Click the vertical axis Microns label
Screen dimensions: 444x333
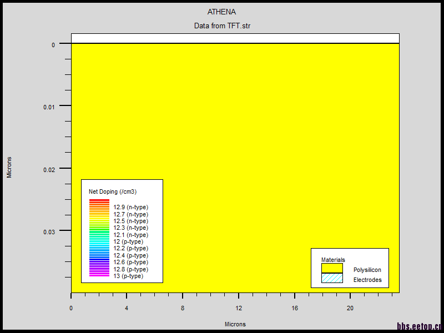point(9,167)
